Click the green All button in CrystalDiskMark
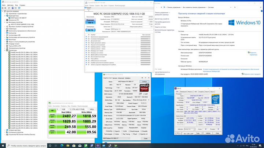Image resolution: width=264 pixels, height=148 pixels. point(52,110)
